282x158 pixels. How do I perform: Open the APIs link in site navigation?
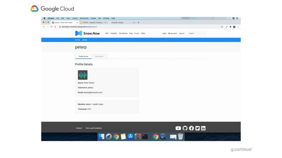click(x=107, y=33)
